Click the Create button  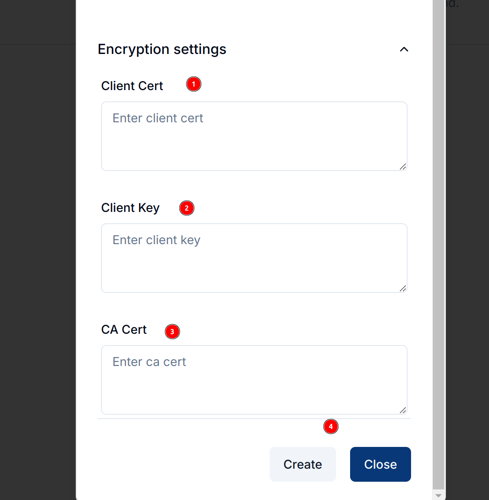(303, 464)
